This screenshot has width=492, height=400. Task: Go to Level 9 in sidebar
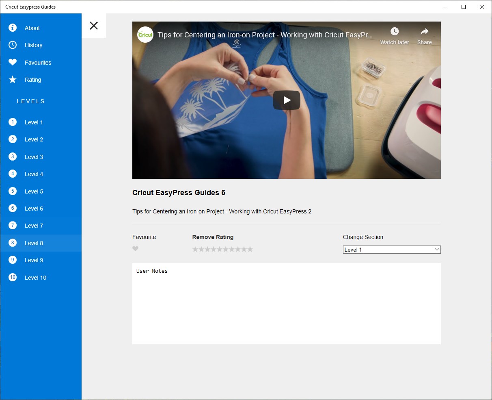pos(41,260)
